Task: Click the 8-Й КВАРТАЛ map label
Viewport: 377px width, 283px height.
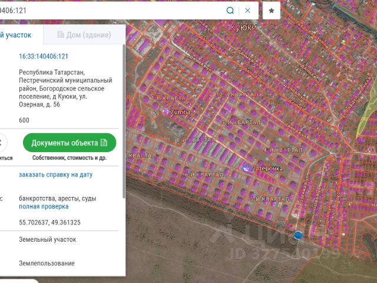Action: pos(196,140)
